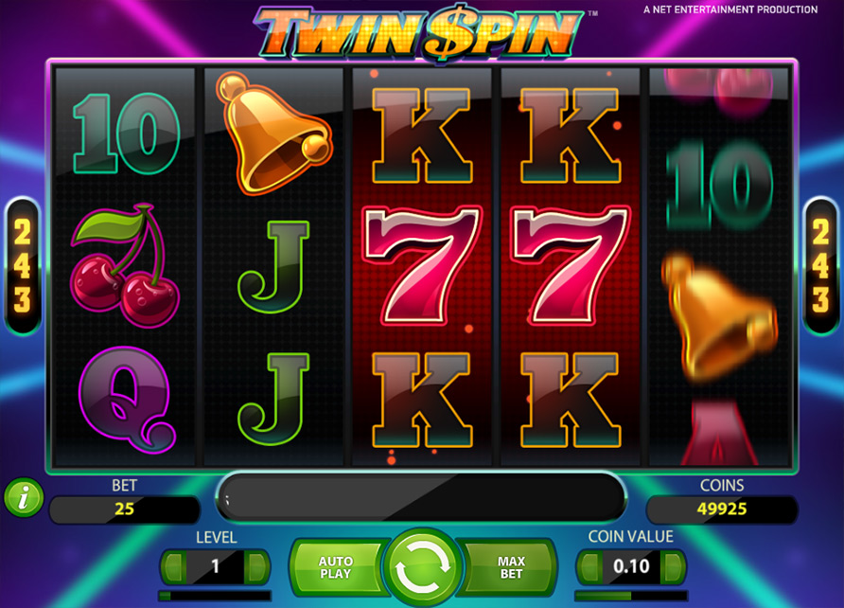This screenshot has height=608, width=844.
Task: Select the teal 10 symbol on first reel
Action: click(x=127, y=134)
